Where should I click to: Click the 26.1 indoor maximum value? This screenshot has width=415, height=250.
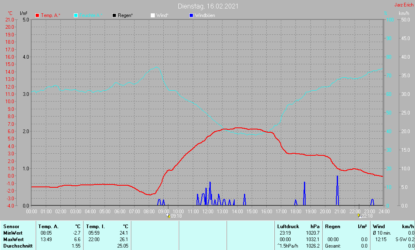[124, 239]
